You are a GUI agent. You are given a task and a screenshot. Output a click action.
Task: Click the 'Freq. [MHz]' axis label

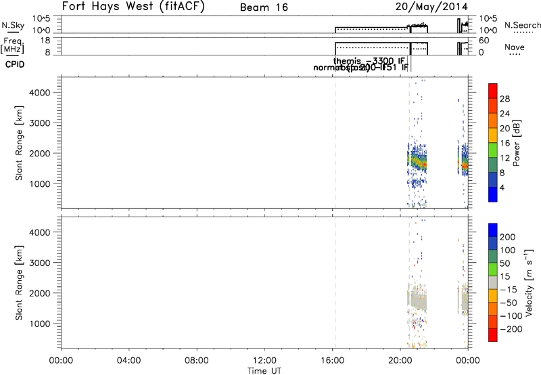pos(12,45)
